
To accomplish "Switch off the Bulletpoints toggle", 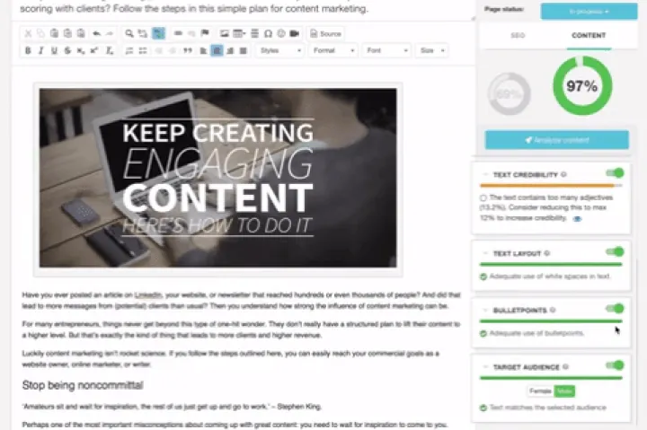I will point(615,309).
